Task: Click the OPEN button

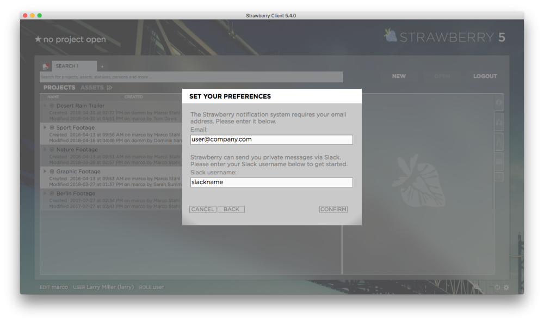Action: coord(442,76)
